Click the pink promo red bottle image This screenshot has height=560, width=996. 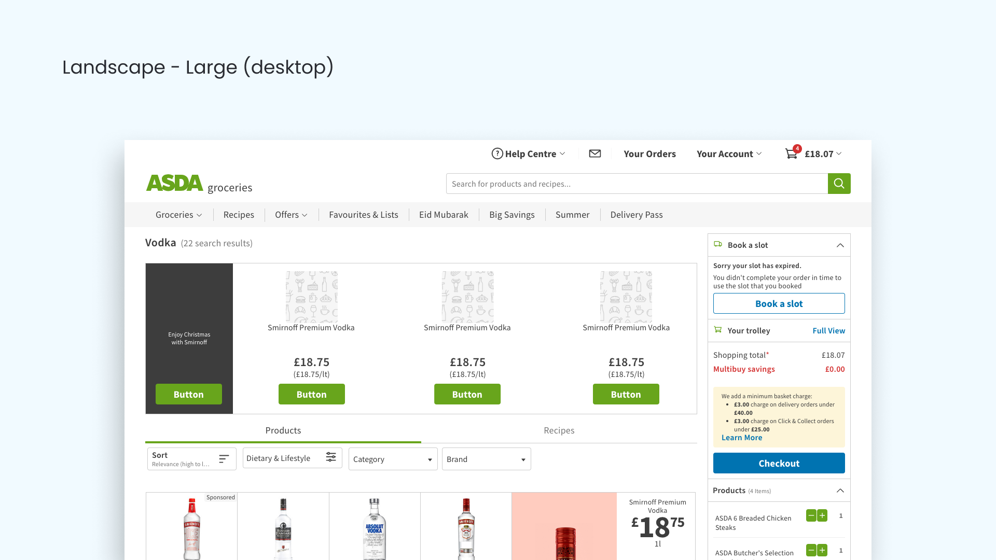pyautogui.click(x=565, y=543)
